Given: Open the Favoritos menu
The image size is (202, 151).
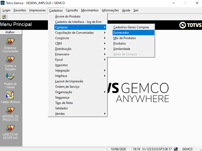Looking at the screenshot, I should [20, 10].
